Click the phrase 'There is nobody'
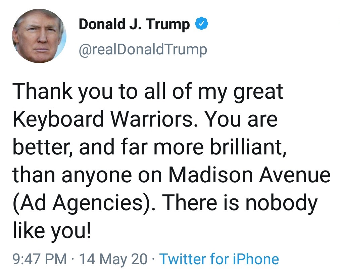340x279 pixels. (x=241, y=202)
